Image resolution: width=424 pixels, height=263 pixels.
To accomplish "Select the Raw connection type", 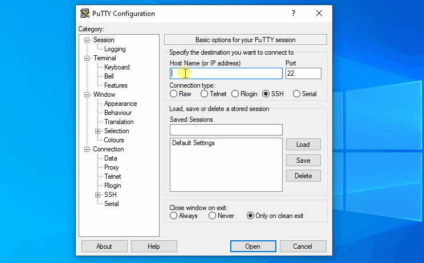I will pos(174,94).
